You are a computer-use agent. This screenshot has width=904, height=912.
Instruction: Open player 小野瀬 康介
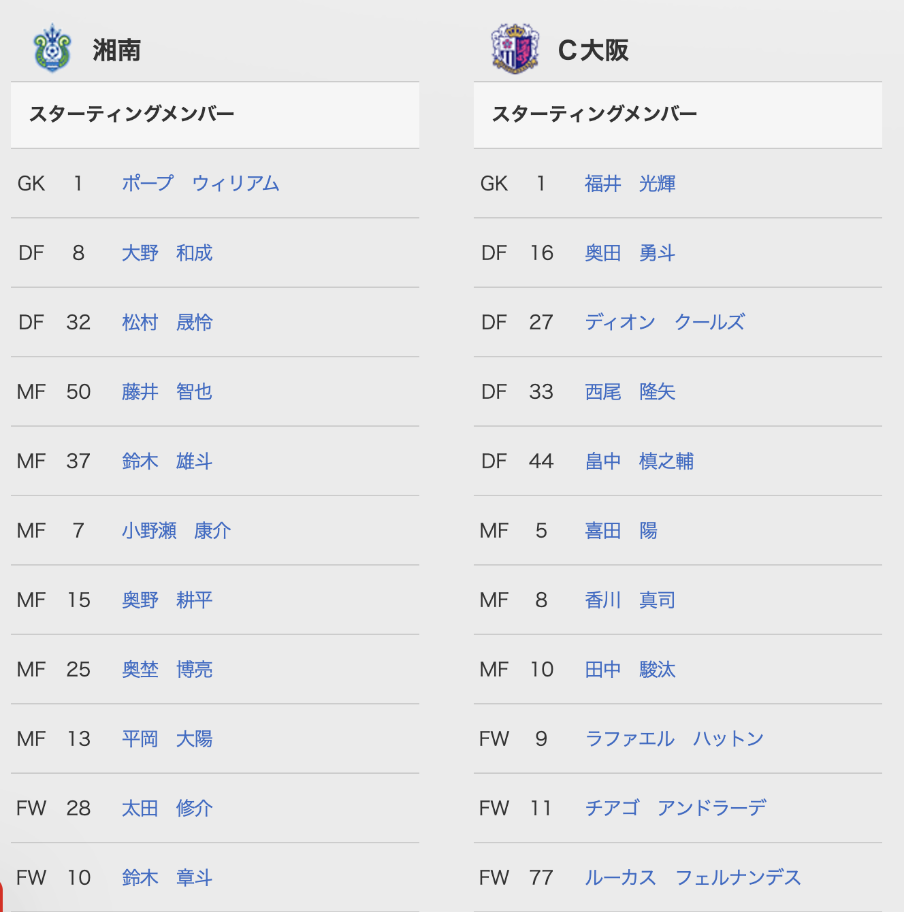pyautogui.click(x=176, y=530)
